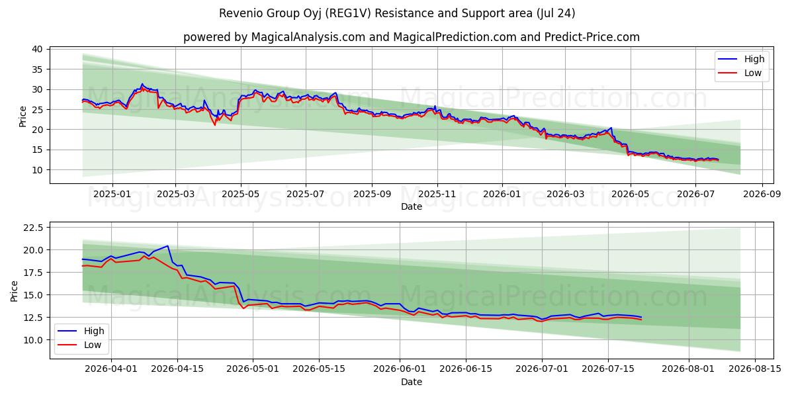The height and width of the screenshot is (397, 794).
Task: Click the 'powered by MagicalAnalysis.com' subtitle
Action: [x=412, y=37]
